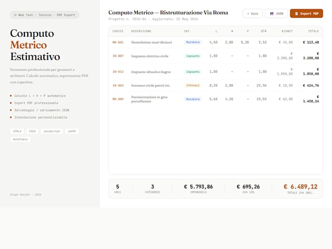Click the Web Tool · Tecnico · PDF Export badge
Image resolution: width=332 pixels, height=249 pixels.
(x=44, y=15)
